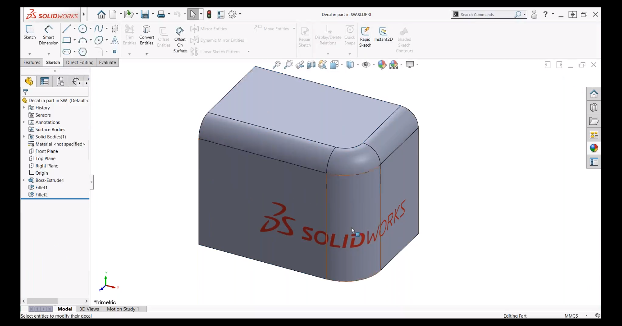Select the Point sketch tool
622x326 pixels.
click(115, 52)
